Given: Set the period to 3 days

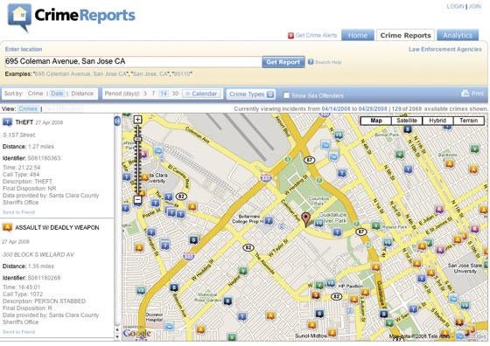Looking at the screenshot, I should pyautogui.click(x=145, y=93).
